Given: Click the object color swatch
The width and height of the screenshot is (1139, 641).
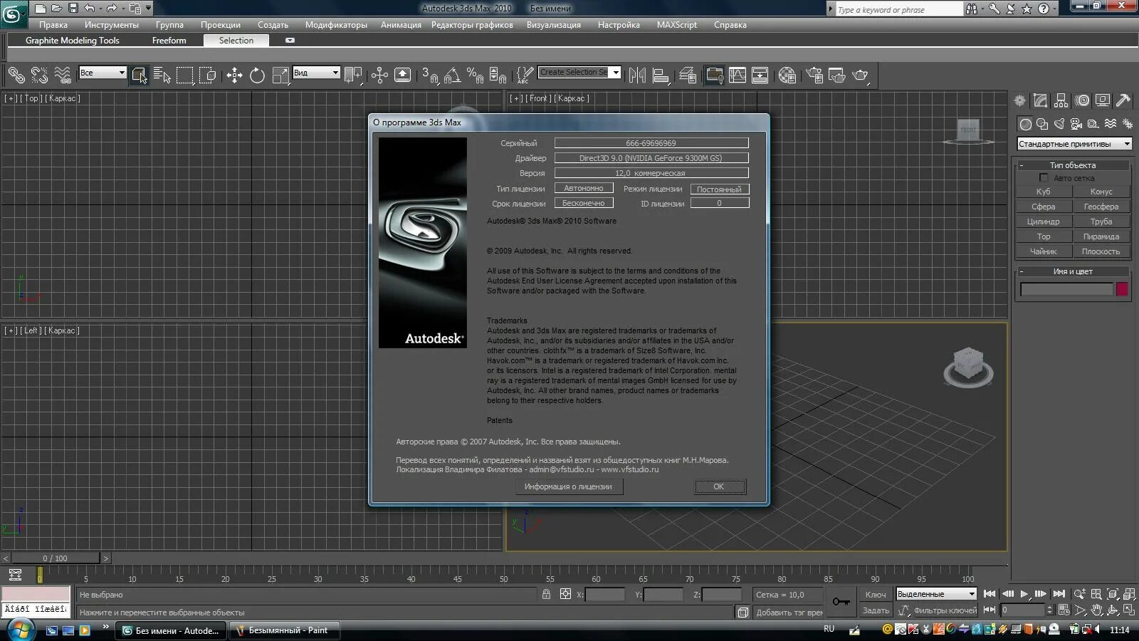Looking at the screenshot, I should click(1123, 289).
